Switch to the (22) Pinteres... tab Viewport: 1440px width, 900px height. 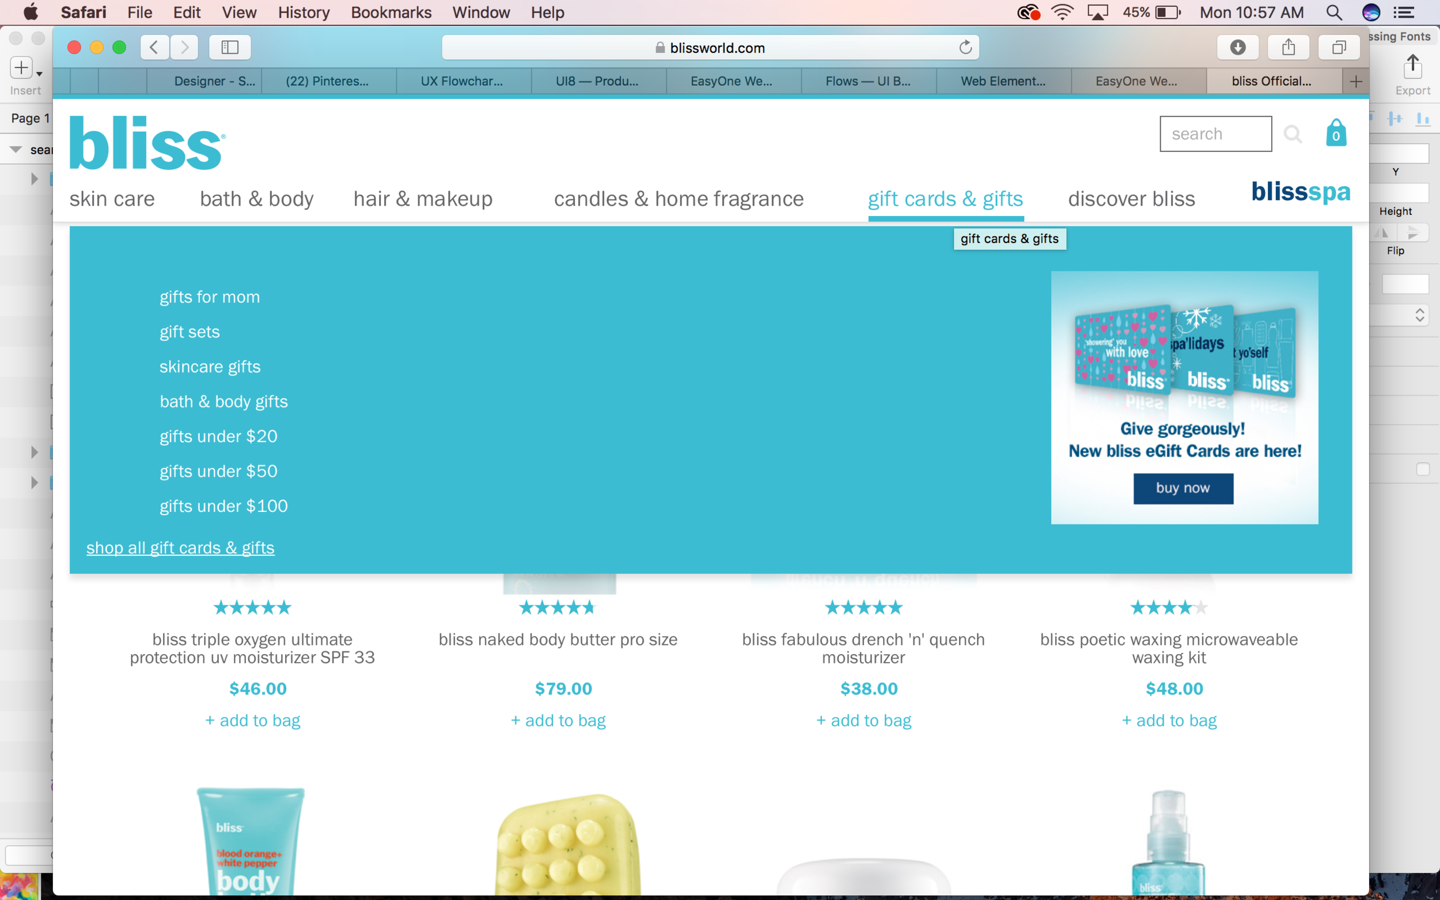pyautogui.click(x=327, y=82)
